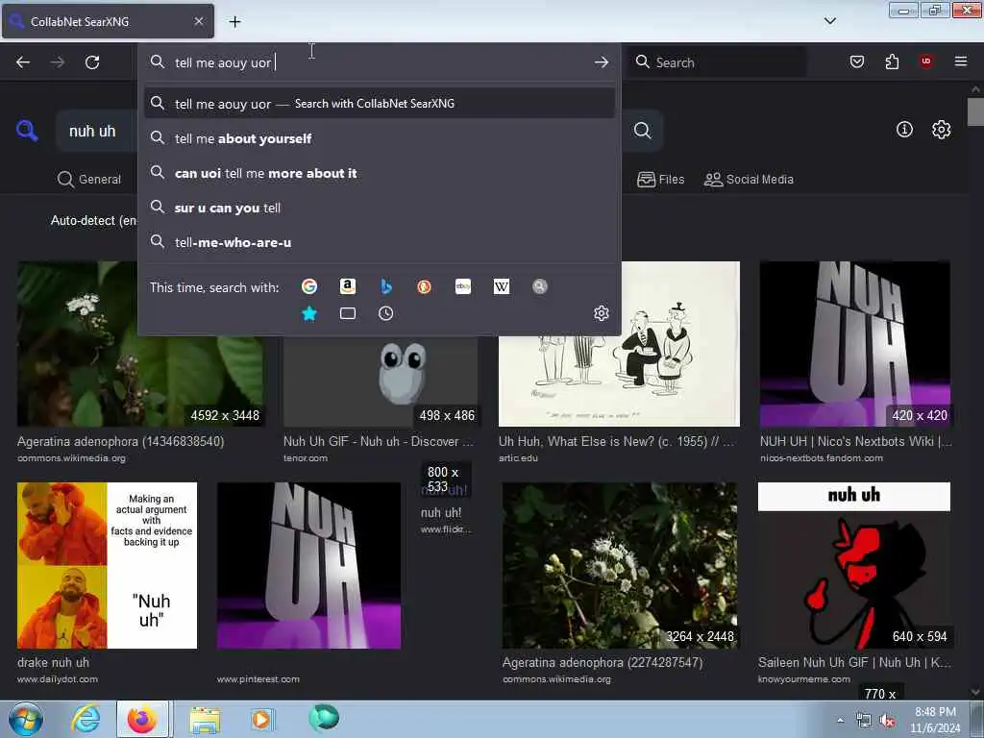Select the CollabNet SearXNG tab
The height and width of the screenshot is (738, 984).
(108, 21)
